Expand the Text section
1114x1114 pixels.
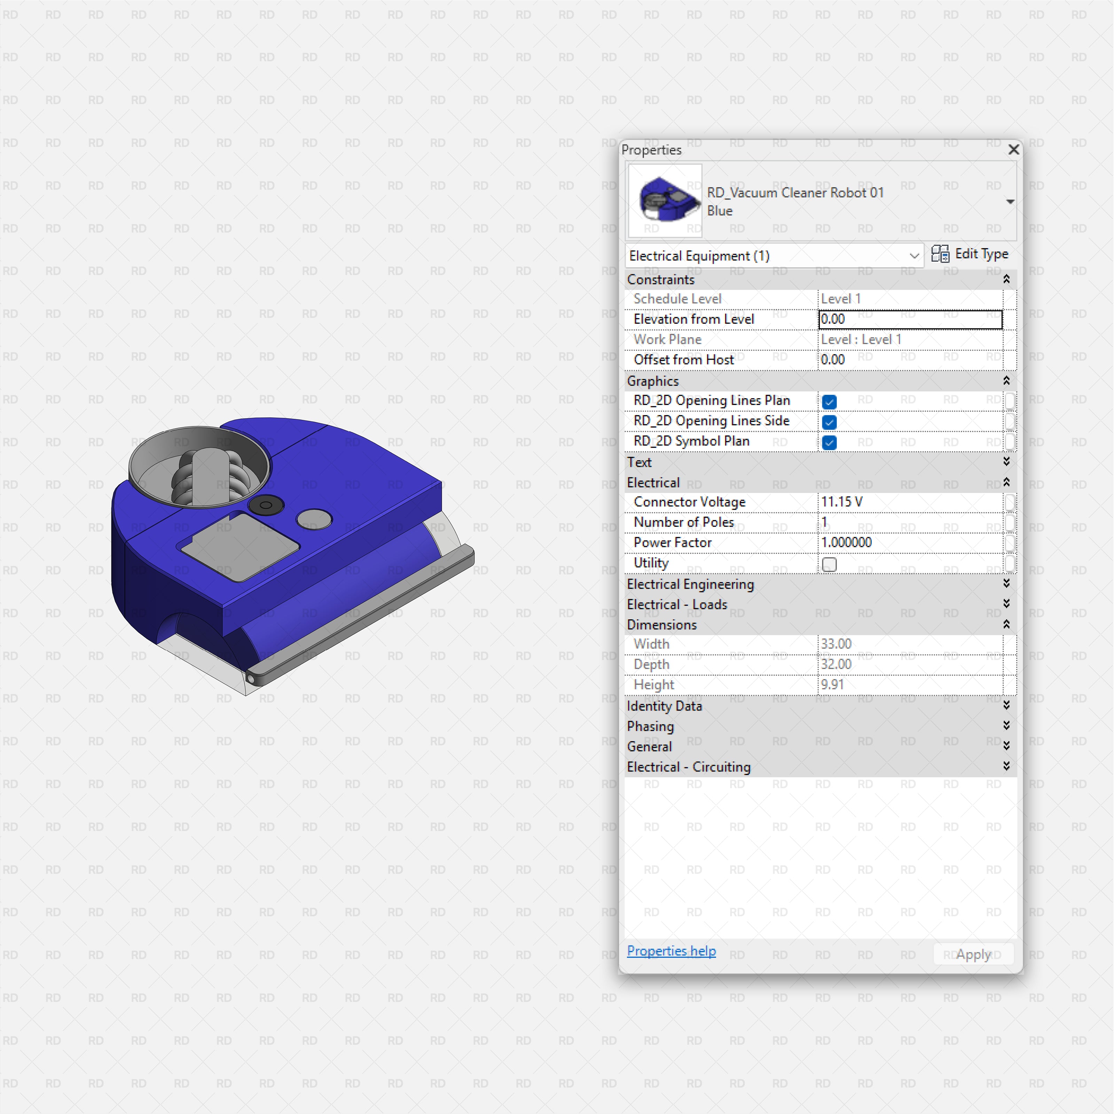(1006, 462)
